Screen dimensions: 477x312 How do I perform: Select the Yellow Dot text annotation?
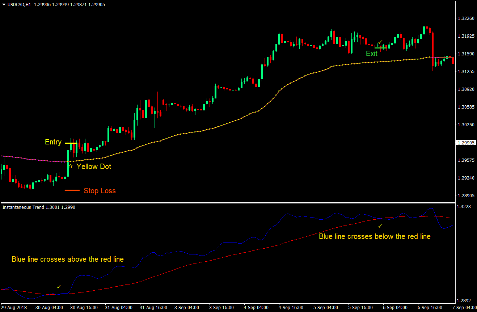pos(94,166)
